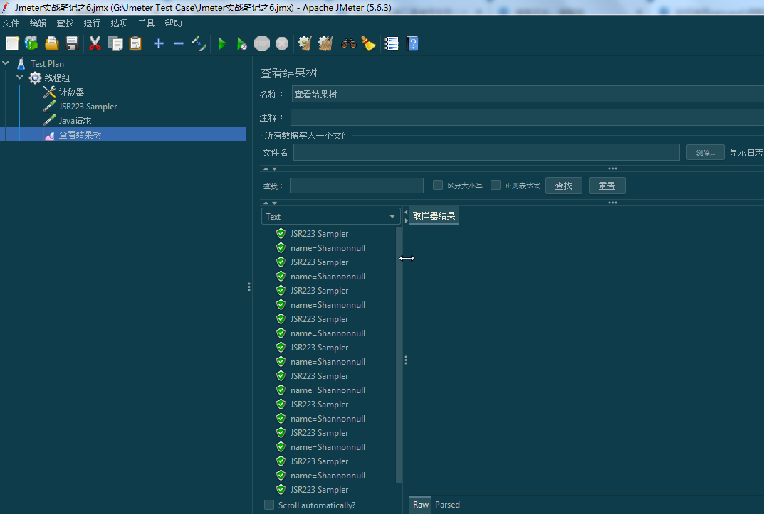Image resolution: width=764 pixels, height=514 pixels.
Task: Start test without pauses icon
Action: tap(241, 44)
